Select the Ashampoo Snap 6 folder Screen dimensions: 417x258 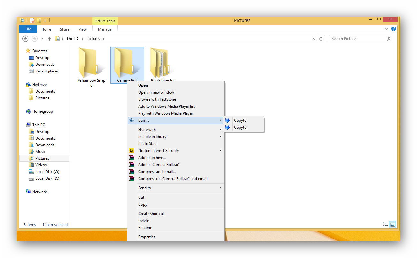point(91,67)
